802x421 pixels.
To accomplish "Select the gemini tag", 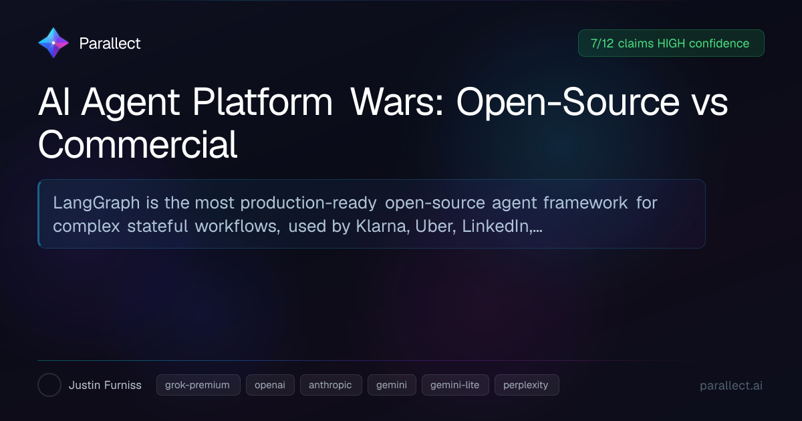I will (392, 385).
